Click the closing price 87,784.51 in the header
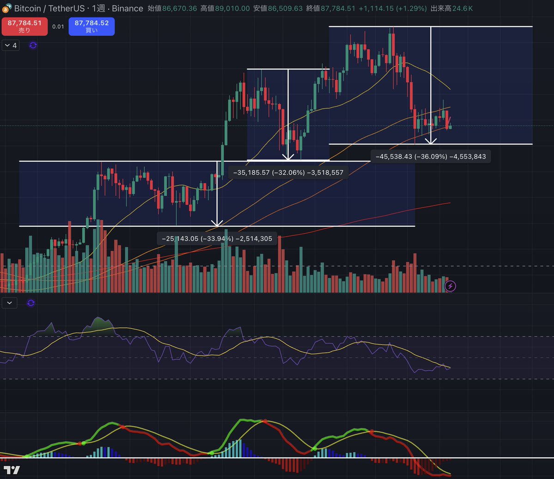The height and width of the screenshot is (479, 554). click(x=339, y=8)
